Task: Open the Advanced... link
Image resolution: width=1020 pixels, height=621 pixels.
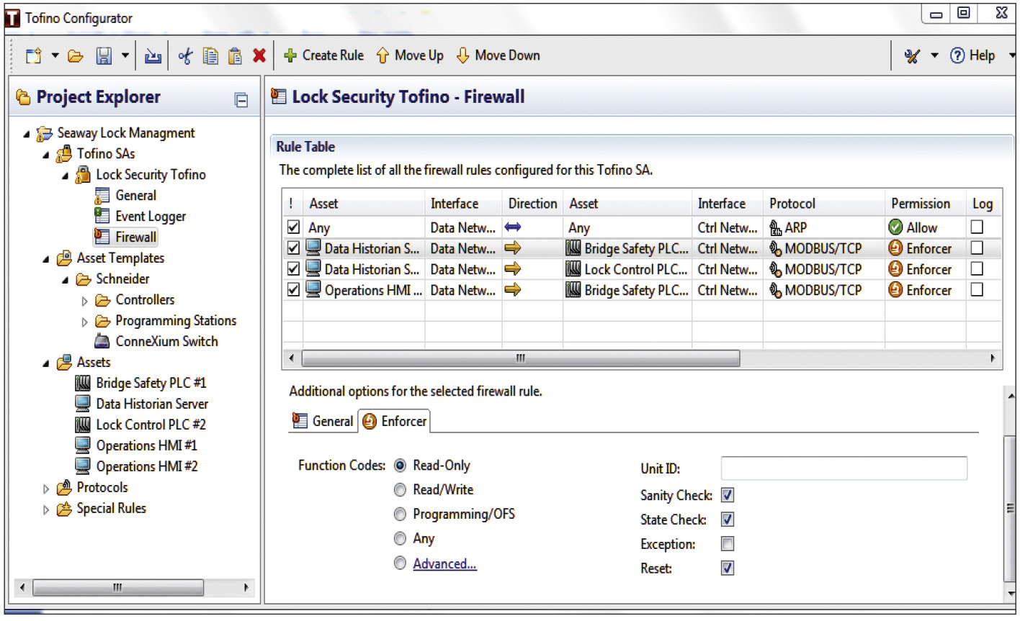Action: 444,564
